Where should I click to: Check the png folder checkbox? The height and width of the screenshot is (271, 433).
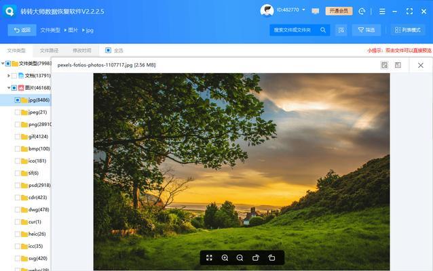pos(18,125)
